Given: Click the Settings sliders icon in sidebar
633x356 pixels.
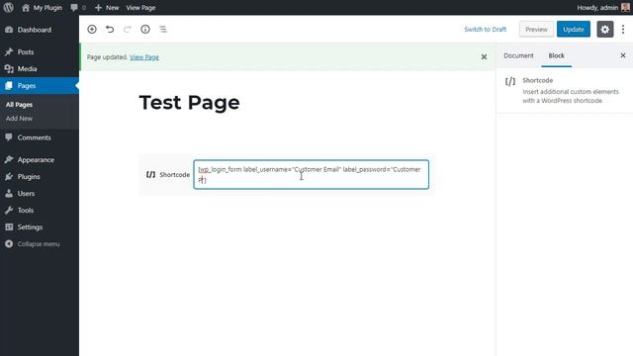Looking at the screenshot, I should (9, 227).
